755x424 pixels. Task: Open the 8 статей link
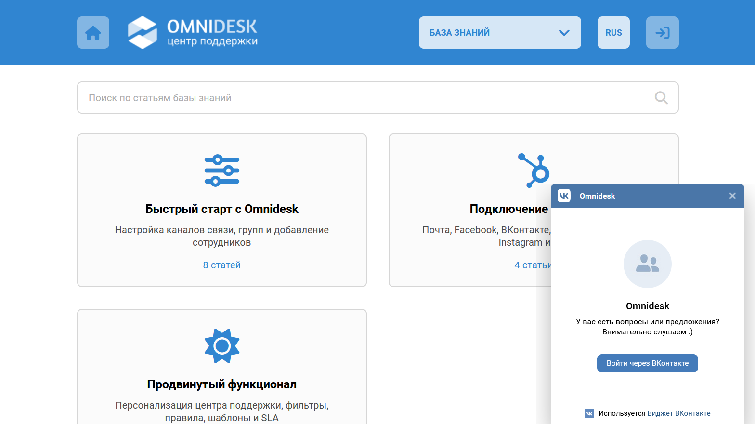click(x=222, y=265)
